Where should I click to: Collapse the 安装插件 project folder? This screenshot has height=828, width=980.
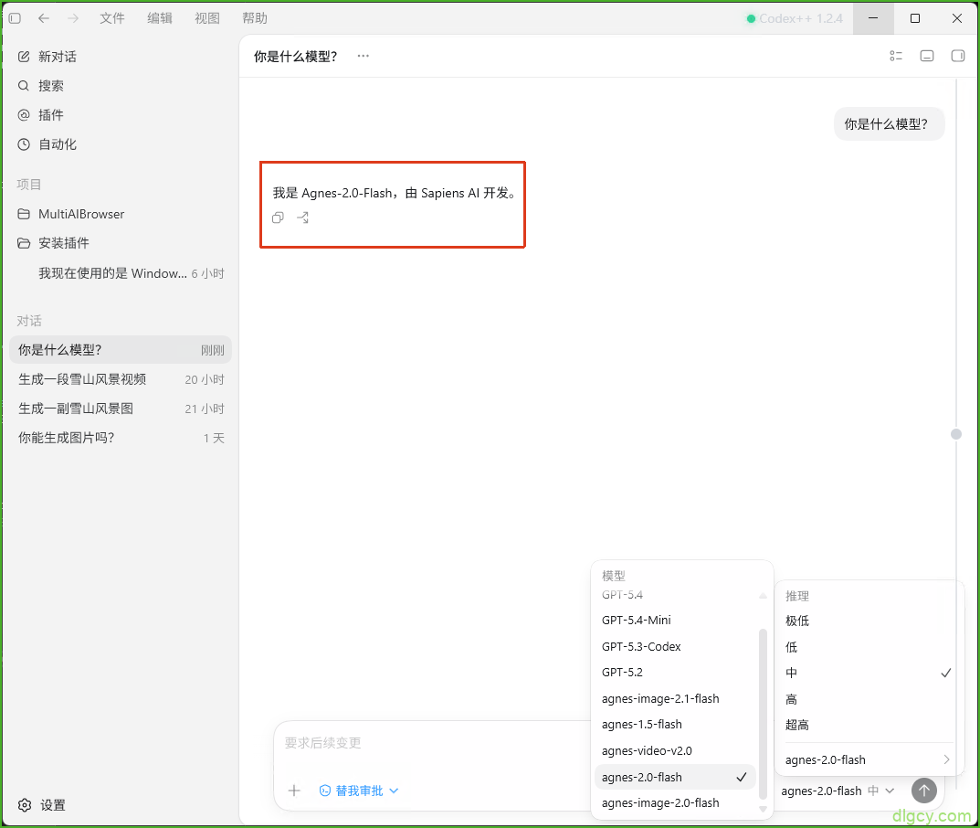(121, 243)
